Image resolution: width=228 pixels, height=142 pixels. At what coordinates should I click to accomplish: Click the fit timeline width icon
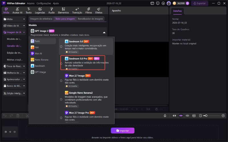pyautogui.click(x=194, y=116)
